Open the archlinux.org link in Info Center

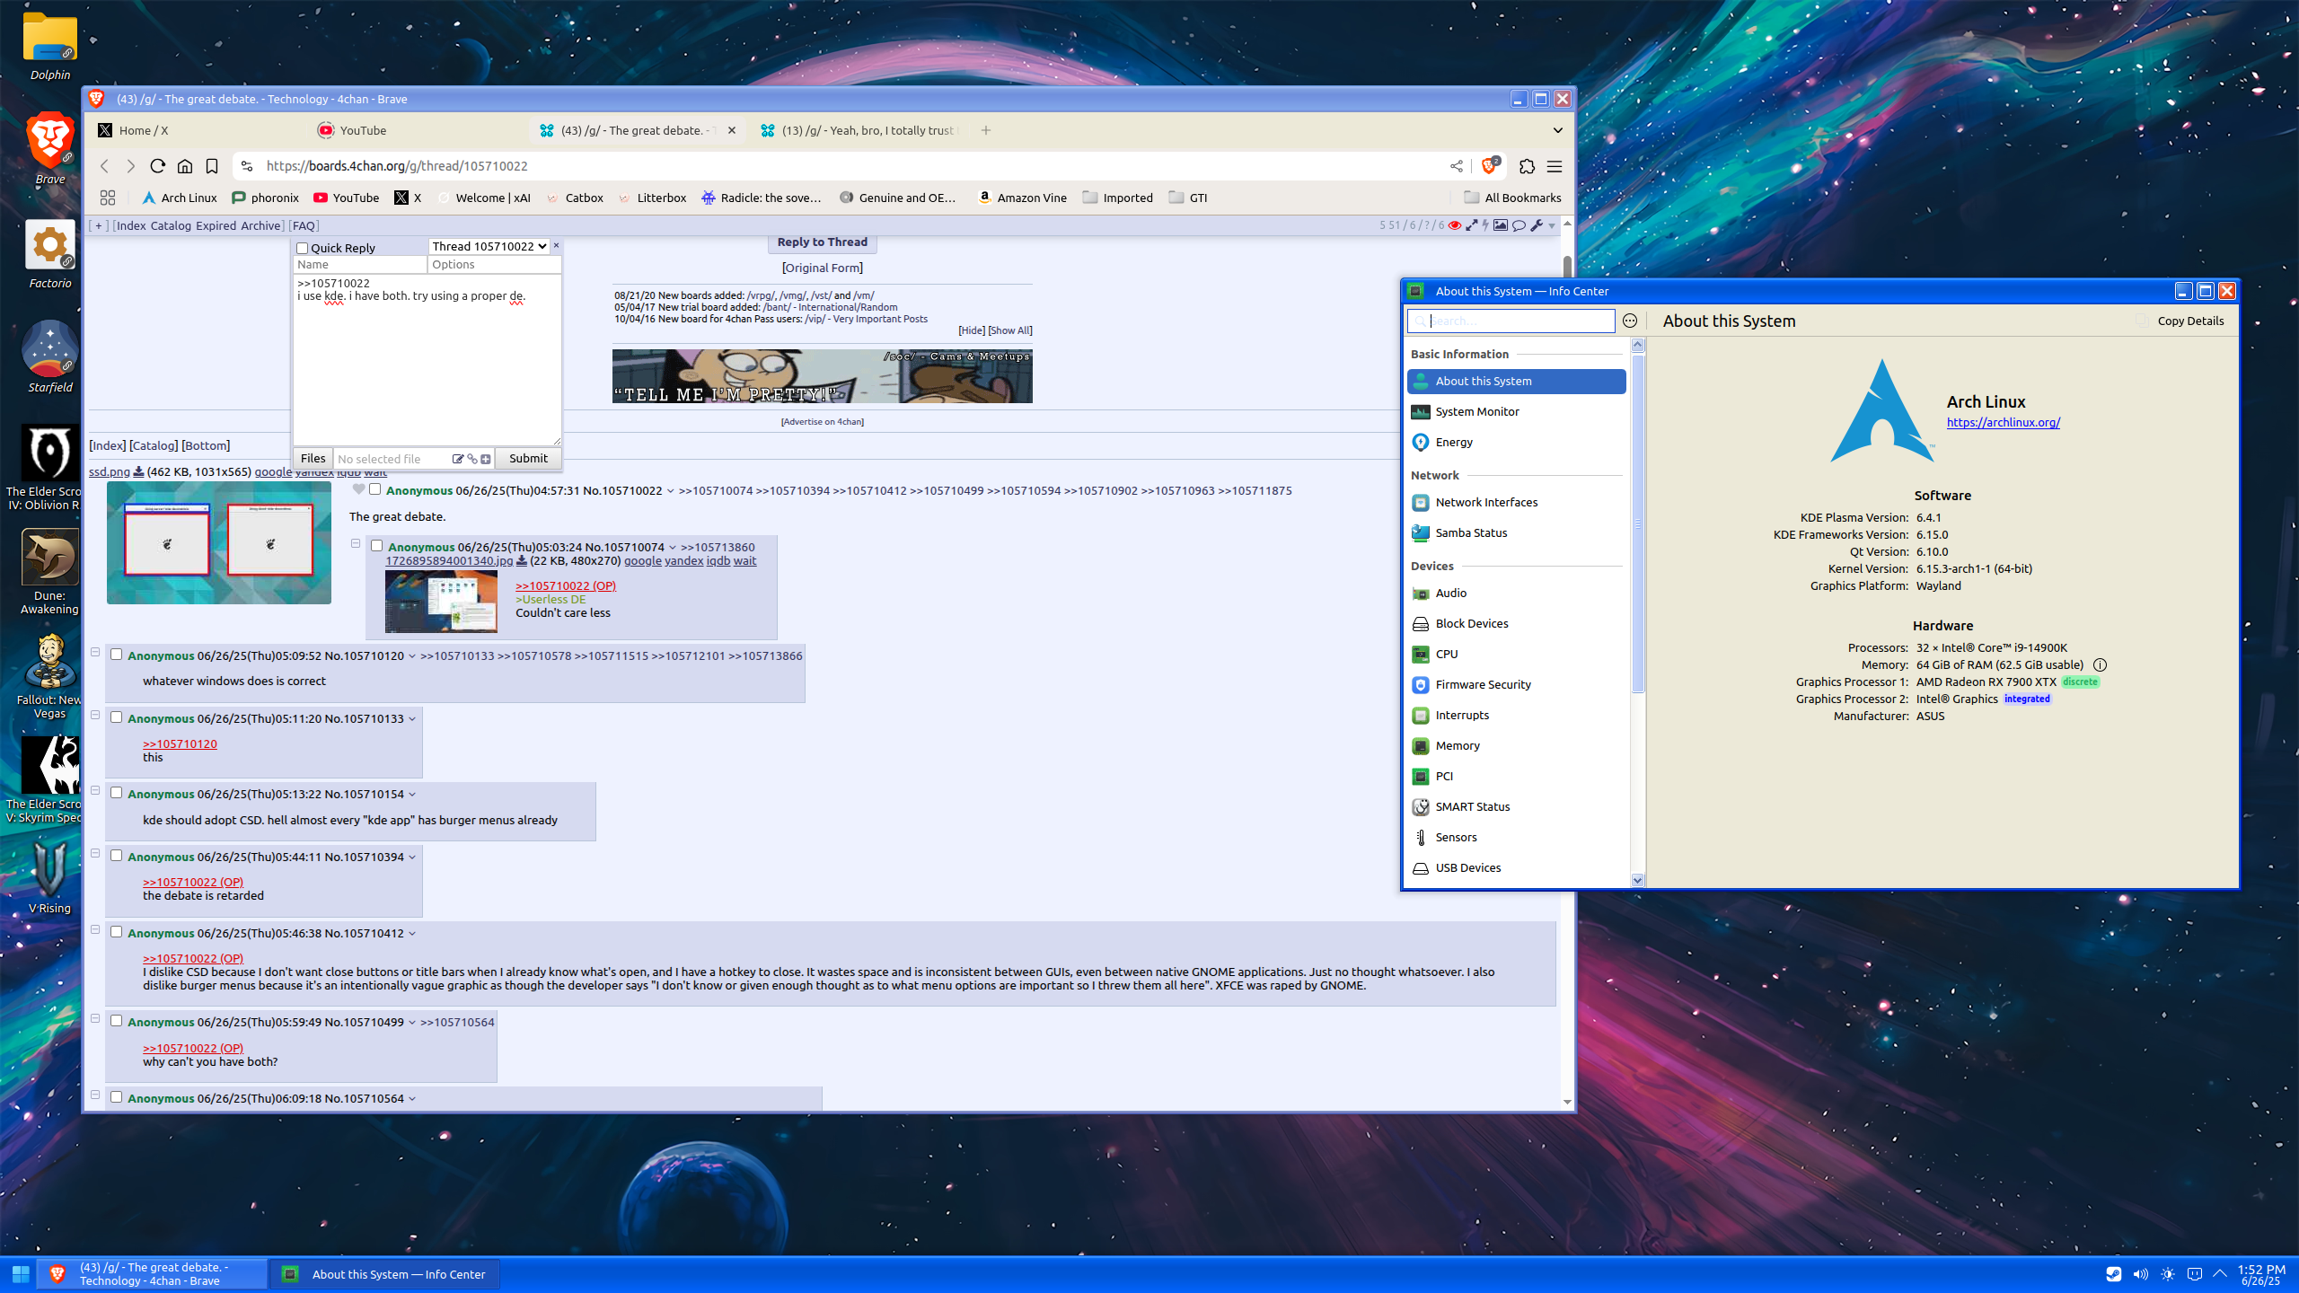click(x=2003, y=422)
